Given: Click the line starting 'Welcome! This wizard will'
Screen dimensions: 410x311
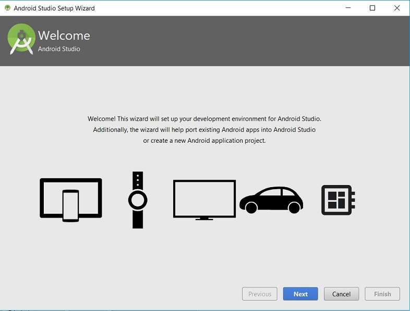Looking at the screenshot, I should (x=204, y=119).
